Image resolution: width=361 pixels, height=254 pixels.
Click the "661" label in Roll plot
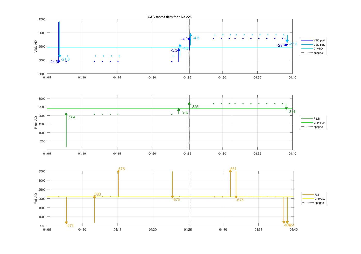tap(233, 169)
